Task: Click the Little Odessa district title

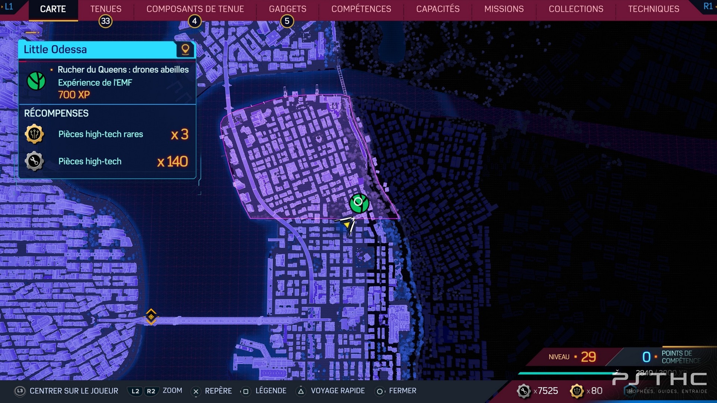Action: 55,49
